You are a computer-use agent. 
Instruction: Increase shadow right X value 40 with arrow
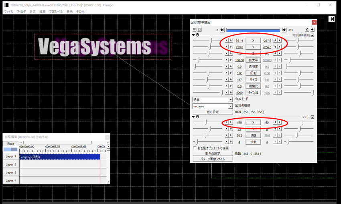[280, 122]
